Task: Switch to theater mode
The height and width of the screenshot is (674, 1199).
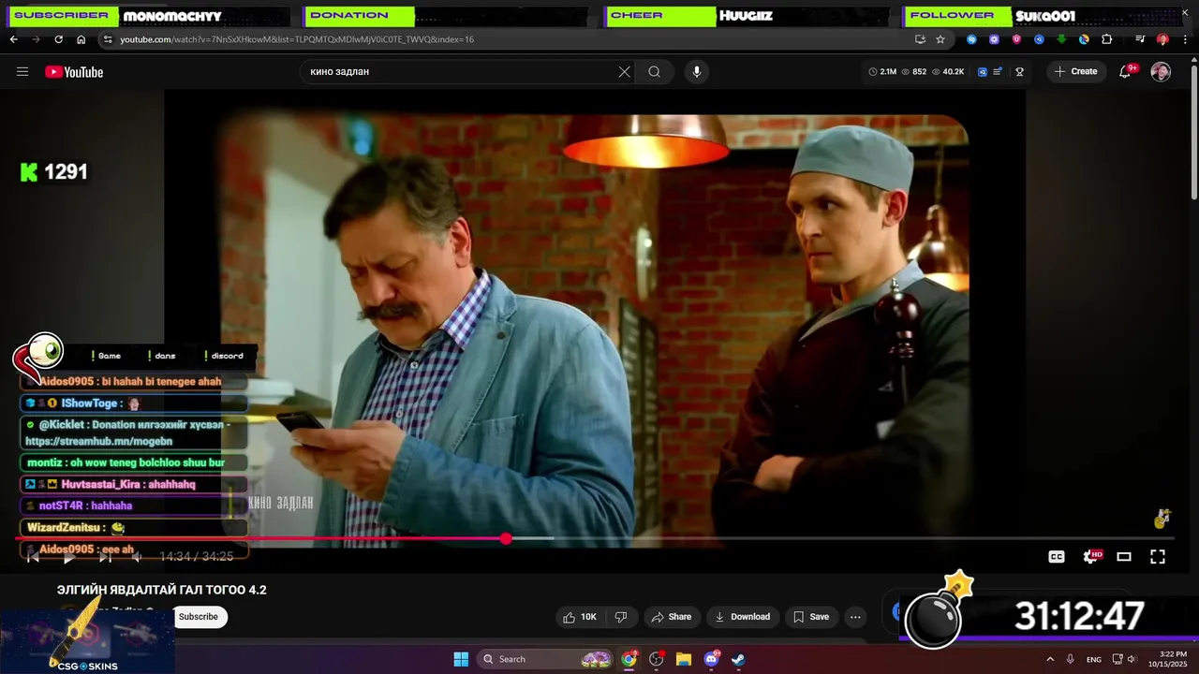Action: [1124, 557]
